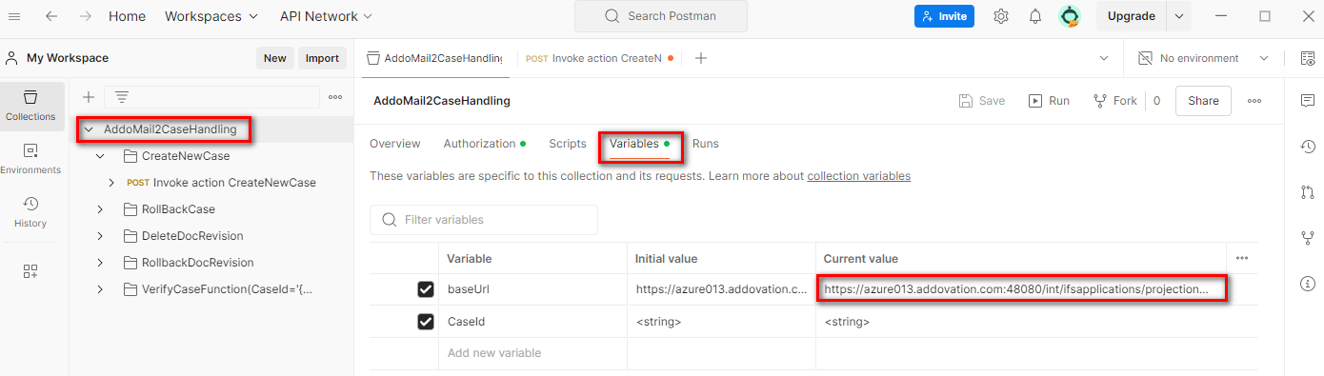The image size is (1324, 376).
Task: Open a new tab with plus icon
Action: pos(701,58)
